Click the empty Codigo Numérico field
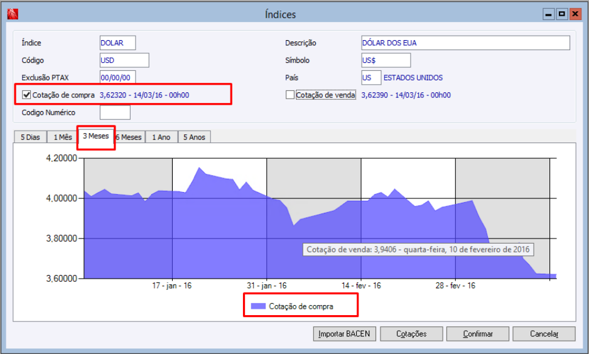This screenshot has width=589, height=354. pos(115,112)
